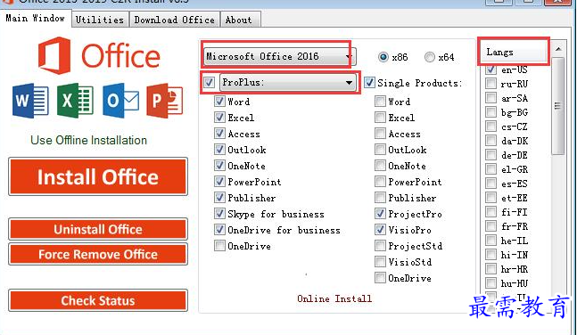
Task: Check OneDrive under ProPlus
Action: [219, 245]
